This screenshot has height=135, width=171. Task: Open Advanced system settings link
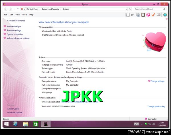pos(18,38)
